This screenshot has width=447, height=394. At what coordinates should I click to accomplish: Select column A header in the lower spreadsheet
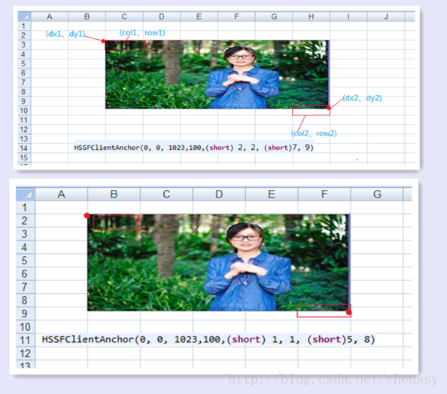pyautogui.click(x=62, y=194)
